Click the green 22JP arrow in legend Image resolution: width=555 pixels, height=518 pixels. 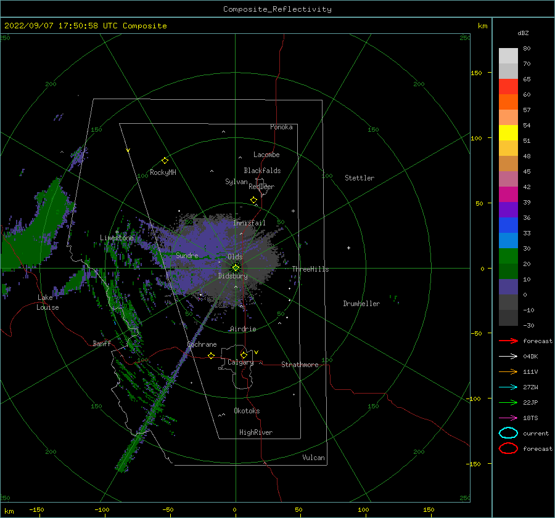[508, 402]
